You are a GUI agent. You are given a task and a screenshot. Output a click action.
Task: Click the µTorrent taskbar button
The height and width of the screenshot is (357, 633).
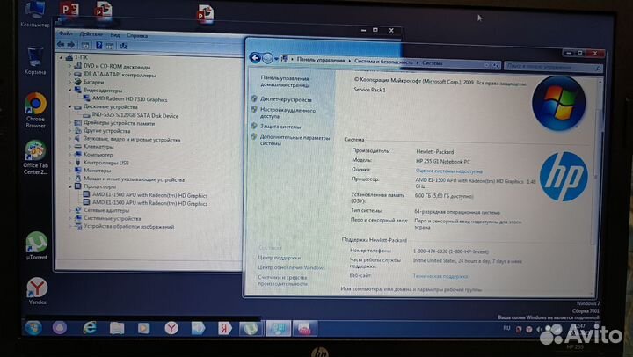pos(251,328)
